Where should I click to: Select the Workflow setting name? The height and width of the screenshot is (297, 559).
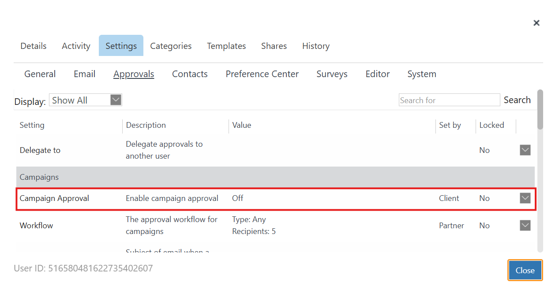[x=36, y=226]
